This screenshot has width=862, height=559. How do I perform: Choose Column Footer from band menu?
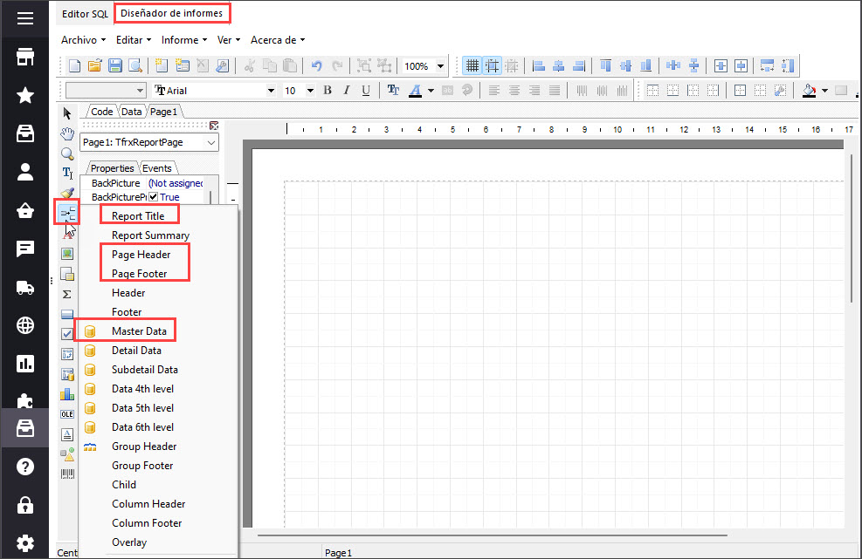pyautogui.click(x=147, y=523)
